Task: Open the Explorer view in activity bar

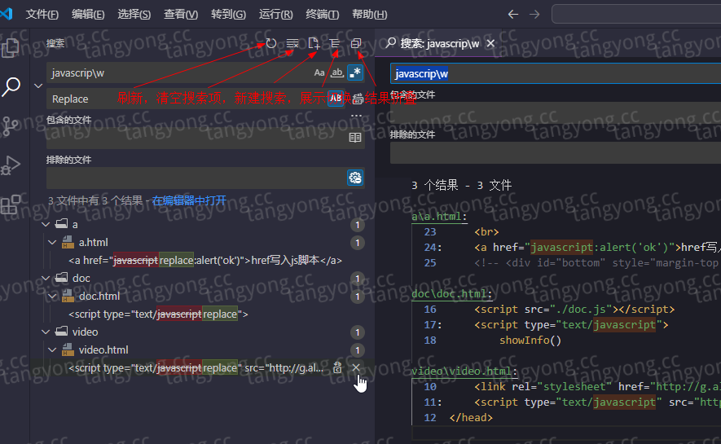Action: [x=11, y=48]
